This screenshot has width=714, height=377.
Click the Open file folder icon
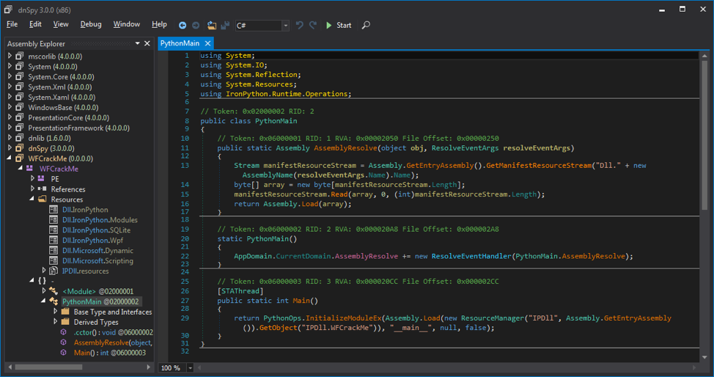[213, 25]
